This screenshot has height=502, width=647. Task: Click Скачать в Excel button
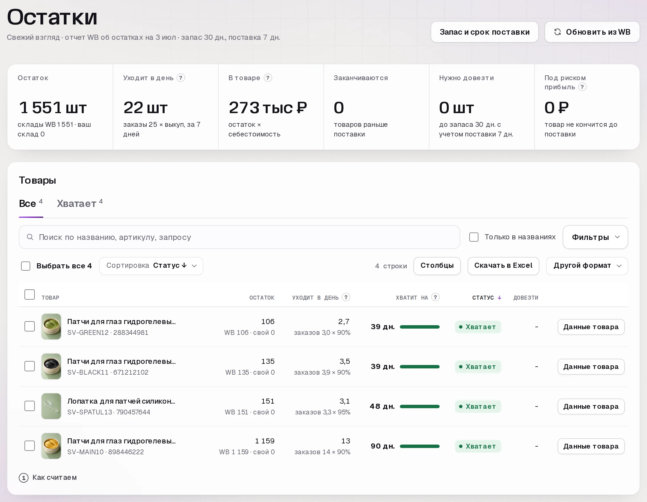point(503,266)
